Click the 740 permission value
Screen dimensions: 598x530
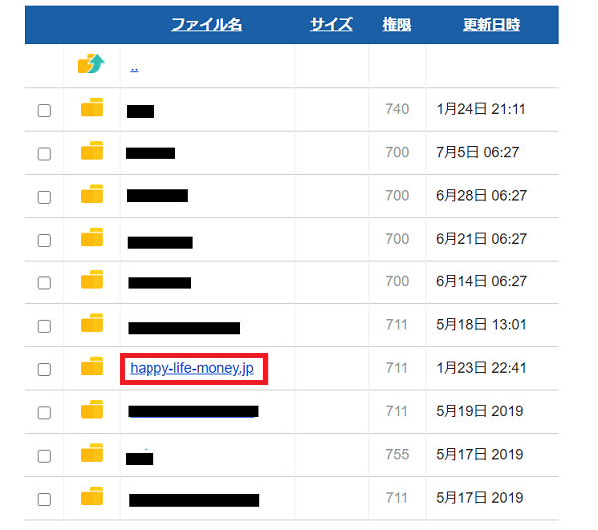click(x=397, y=109)
